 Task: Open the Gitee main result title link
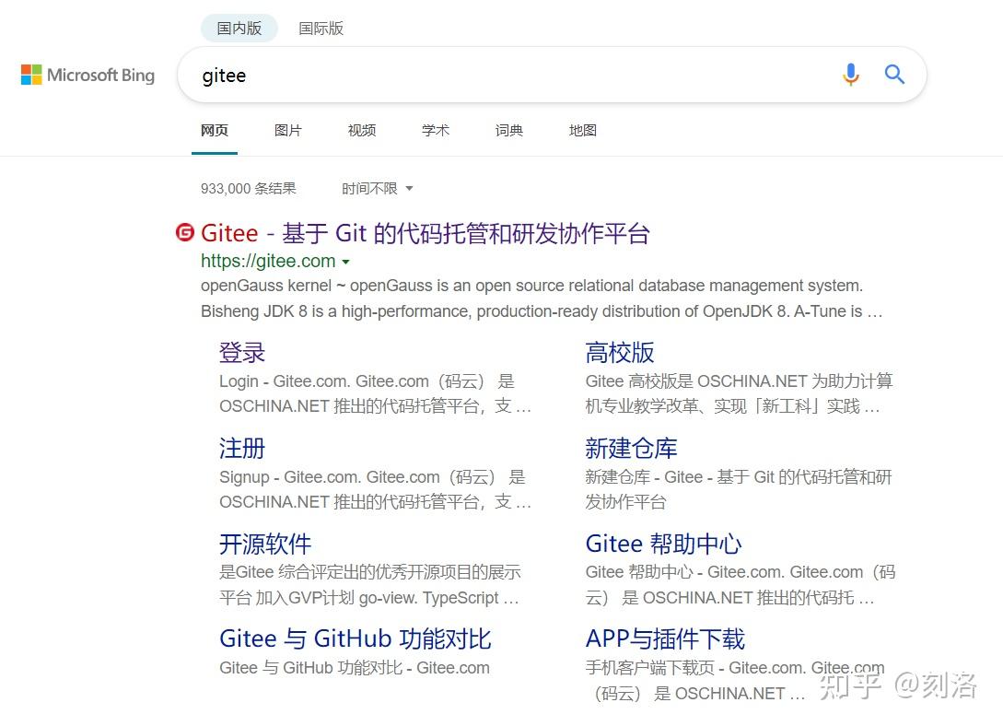click(x=426, y=233)
